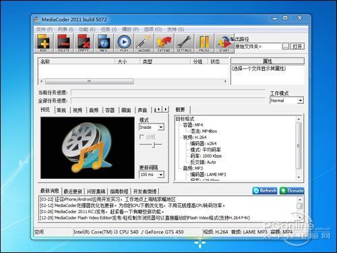Image resolution: width=337 pixels, height=253 pixels.
Task: Click the browse ... output path button
Action: point(286,47)
